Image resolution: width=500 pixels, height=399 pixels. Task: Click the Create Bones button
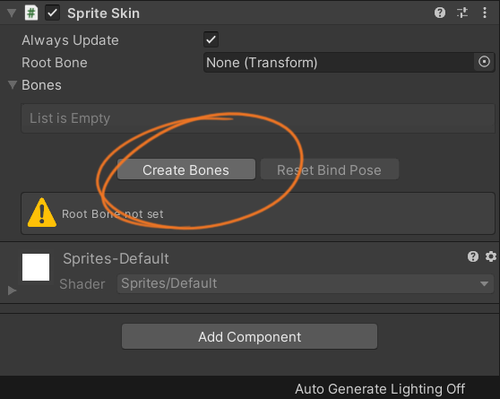click(186, 169)
